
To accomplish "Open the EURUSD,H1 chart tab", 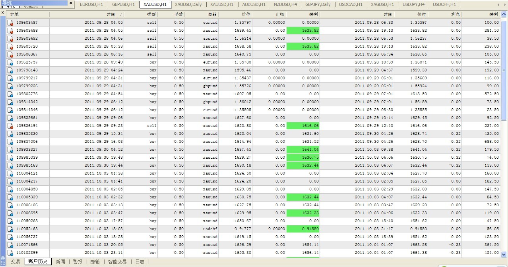I will coord(91,4).
